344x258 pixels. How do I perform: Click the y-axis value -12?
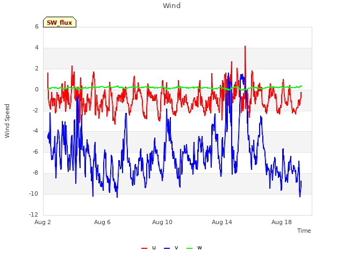coord(33,214)
